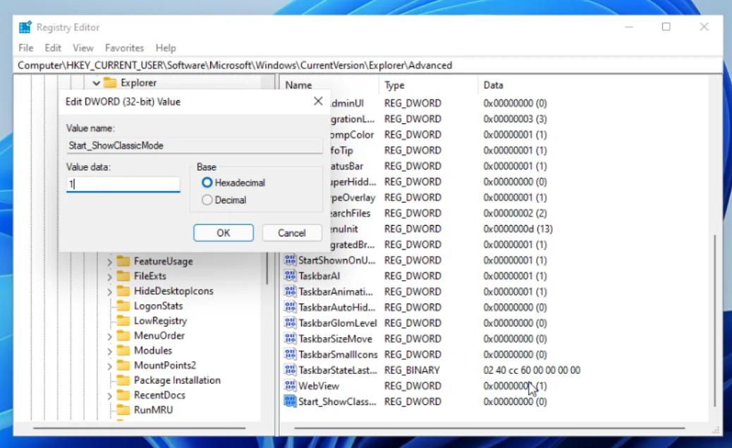Click the Value data text field
This screenshot has height=448, width=732.
click(x=123, y=184)
